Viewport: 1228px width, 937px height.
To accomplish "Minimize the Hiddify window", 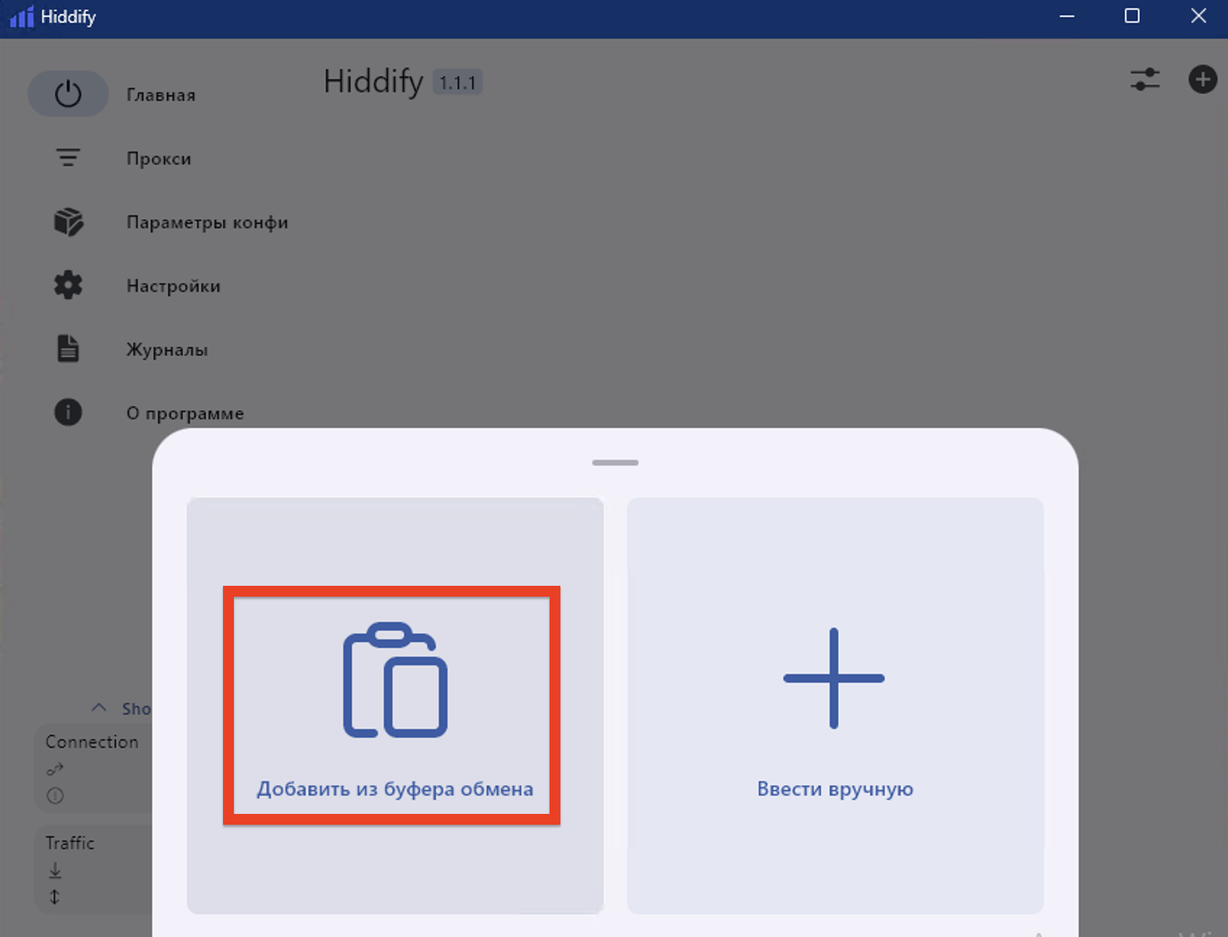I will pyautogui.click(x=1067, y=16).
